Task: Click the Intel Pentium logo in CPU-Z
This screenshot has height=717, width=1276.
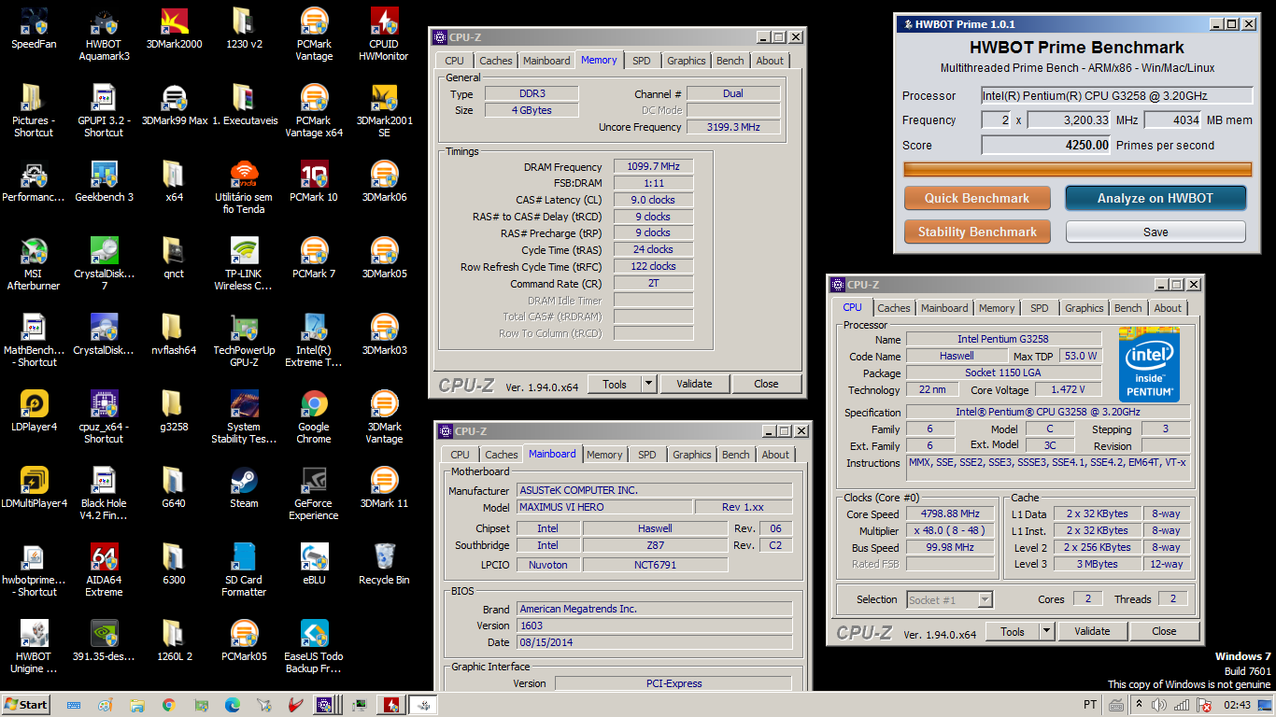Action: point(1149,364)
